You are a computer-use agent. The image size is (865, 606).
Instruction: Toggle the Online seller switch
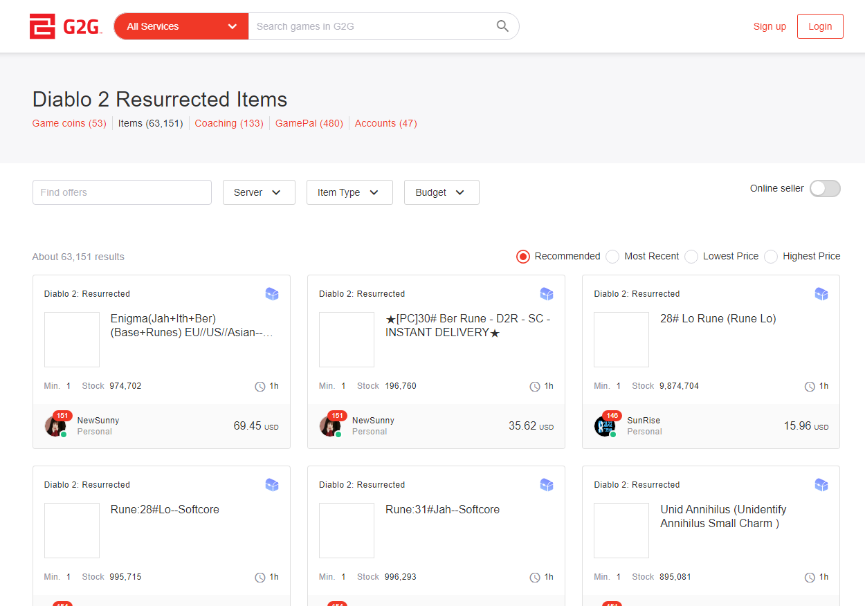825,188
